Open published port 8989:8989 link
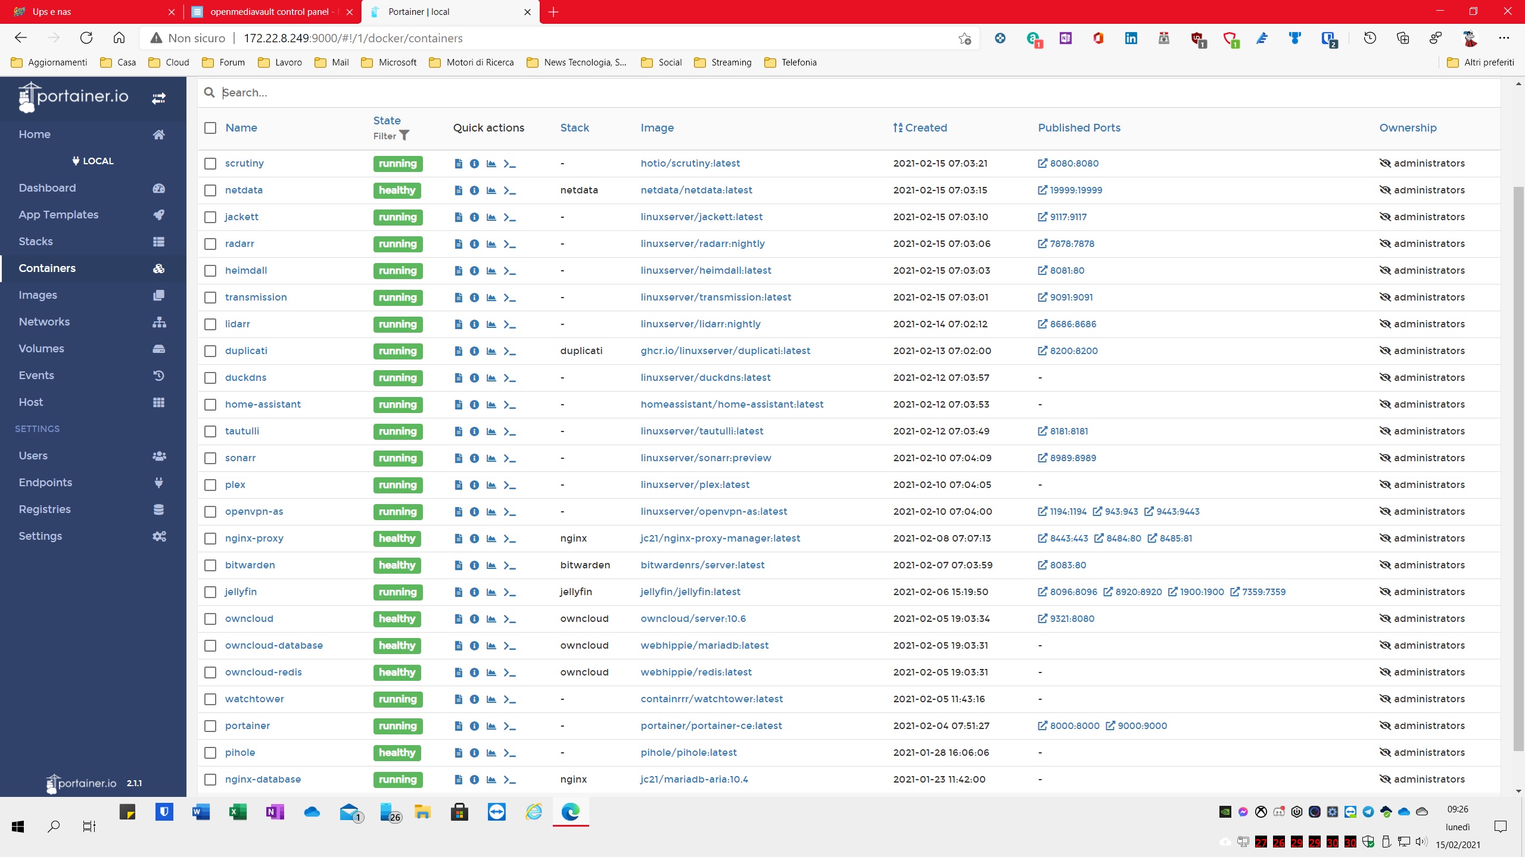Viewport: 1525px width, 857px height. 1072,458
